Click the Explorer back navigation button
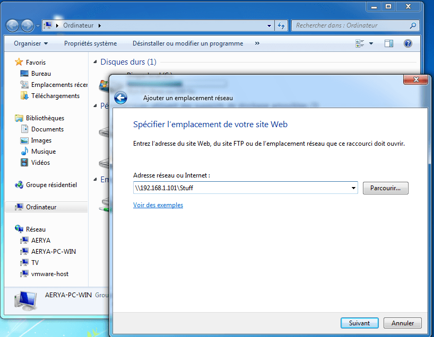The image size is (434, 337). coord(12,26)
